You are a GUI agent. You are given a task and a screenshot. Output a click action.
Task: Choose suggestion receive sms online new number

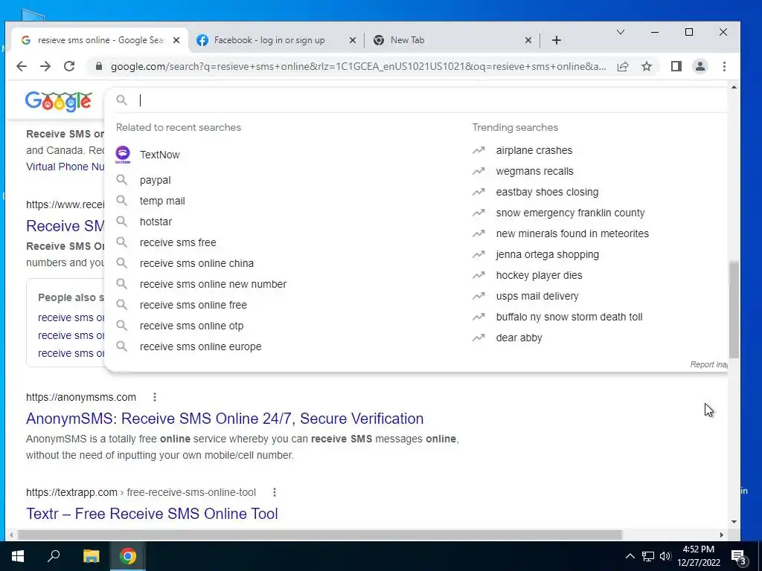[213, 284]
